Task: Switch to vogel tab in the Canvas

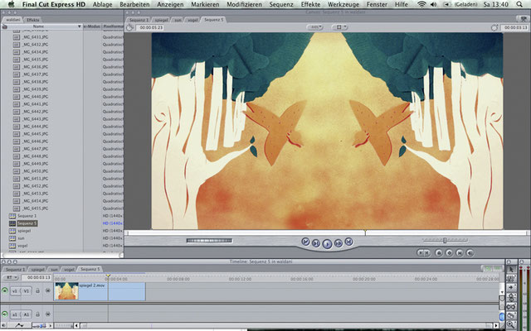Action: click(x=192, y=20)
